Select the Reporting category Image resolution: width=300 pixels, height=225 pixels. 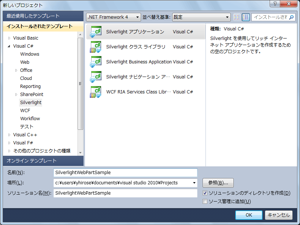30,86
